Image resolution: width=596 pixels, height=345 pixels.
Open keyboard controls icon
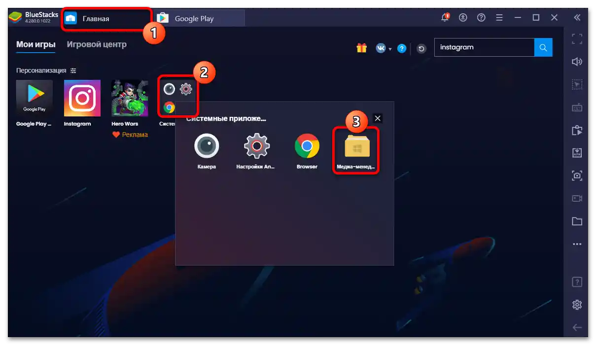click(x=577, y=107)
